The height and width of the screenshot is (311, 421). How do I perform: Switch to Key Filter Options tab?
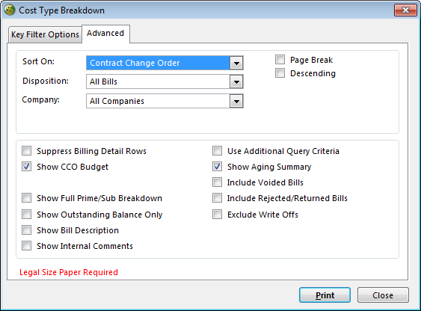click(x=45, y=34)
